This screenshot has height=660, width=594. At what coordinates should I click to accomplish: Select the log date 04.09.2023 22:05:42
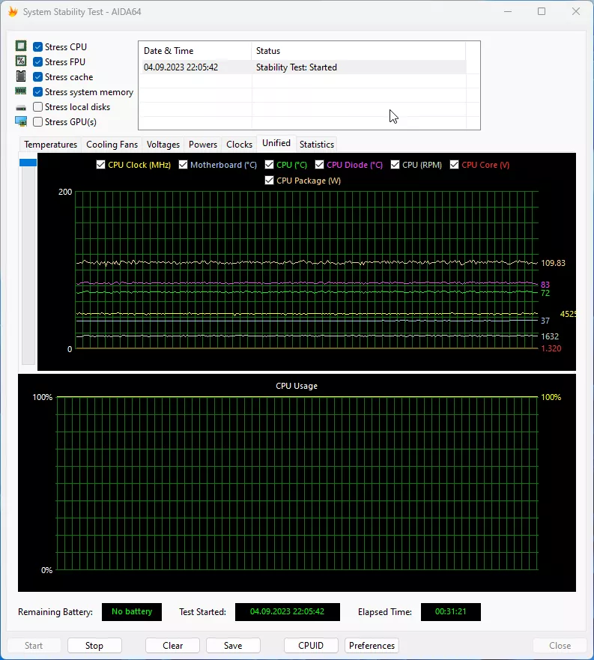pyautogui.click(x=181, y=67)
